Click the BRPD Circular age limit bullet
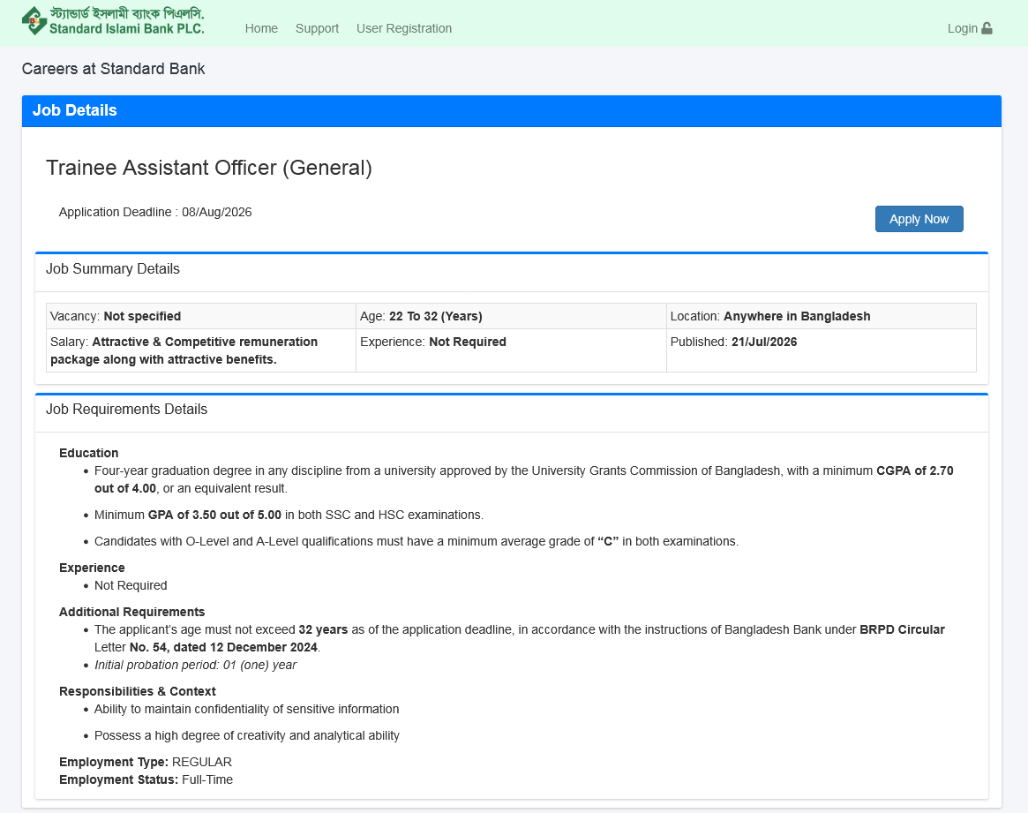1028x813 pixels. [x=519, y=638]
